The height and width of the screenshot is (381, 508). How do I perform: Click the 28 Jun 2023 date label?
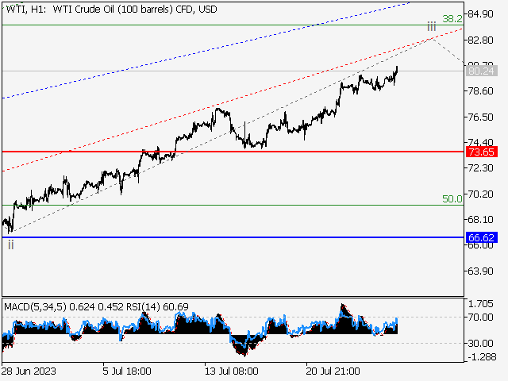pos(29,371)
